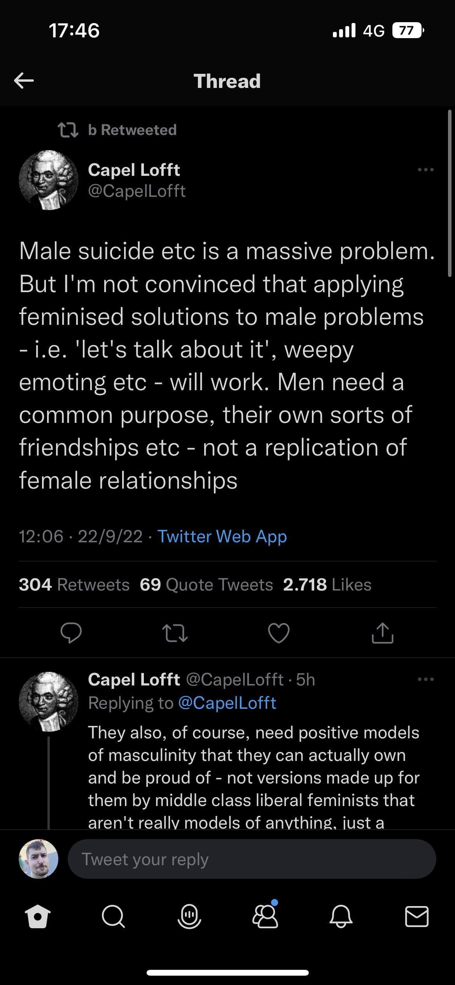Open main tweet's three-dot options menu
The width and height of the screenshot is (455, 985).
[425, 170]
